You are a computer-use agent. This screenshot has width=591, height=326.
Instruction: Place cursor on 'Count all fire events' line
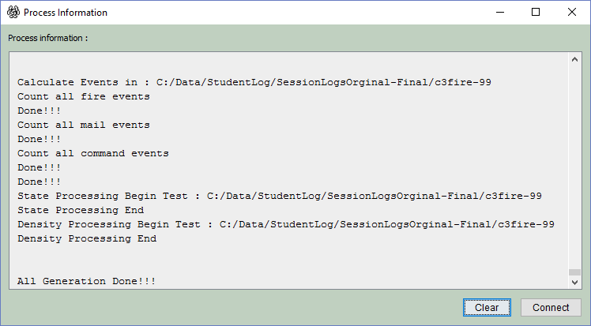(x=84, y=97)
